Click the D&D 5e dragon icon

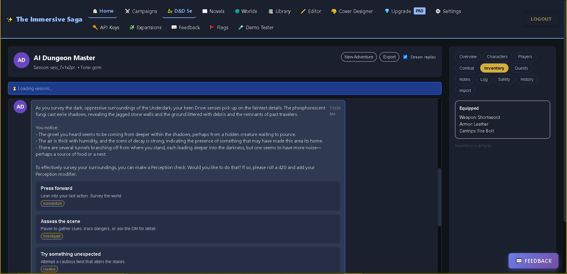click(x=170, y=11)
